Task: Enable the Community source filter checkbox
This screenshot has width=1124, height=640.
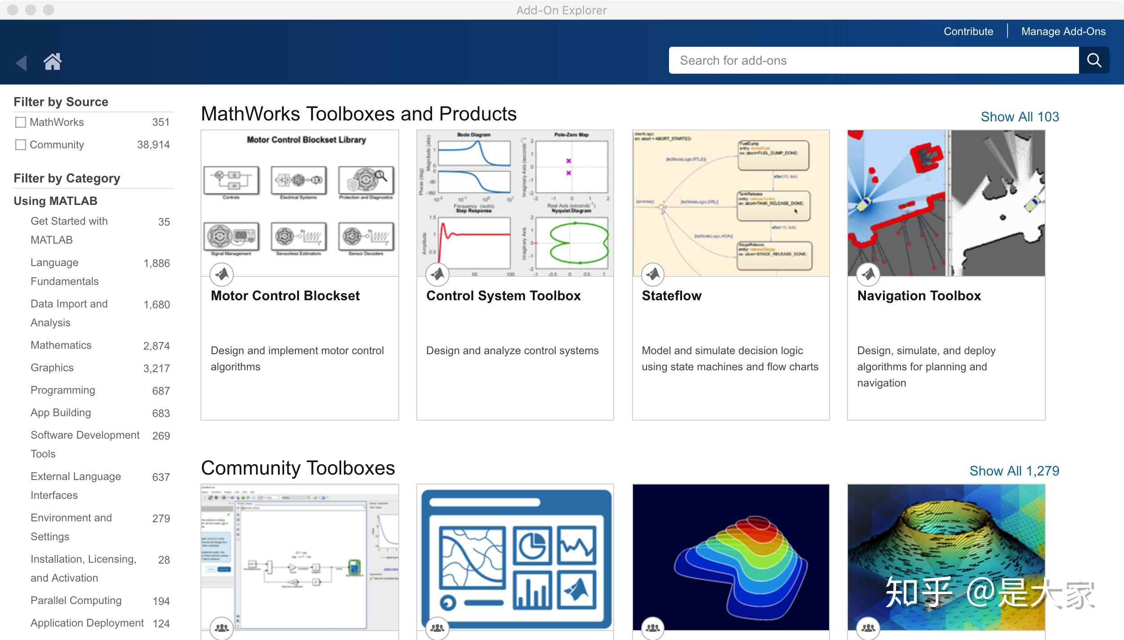Action: coord(21,145)
